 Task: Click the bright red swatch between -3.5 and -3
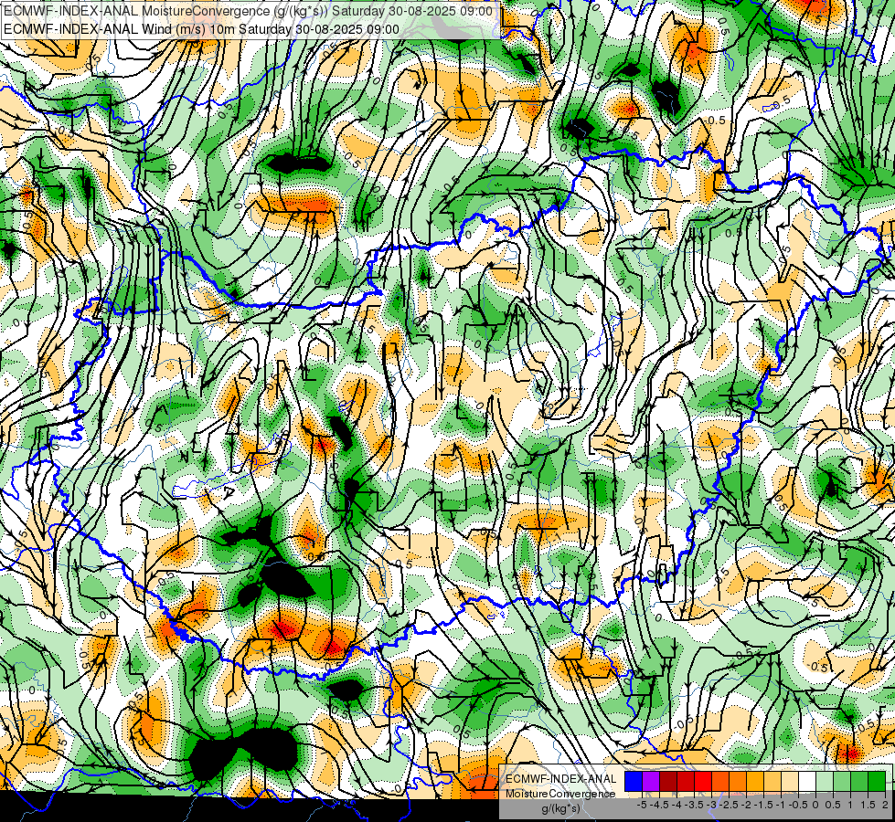coord(703,782)
